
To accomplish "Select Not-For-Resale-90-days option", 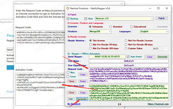I will click(126, 44).
